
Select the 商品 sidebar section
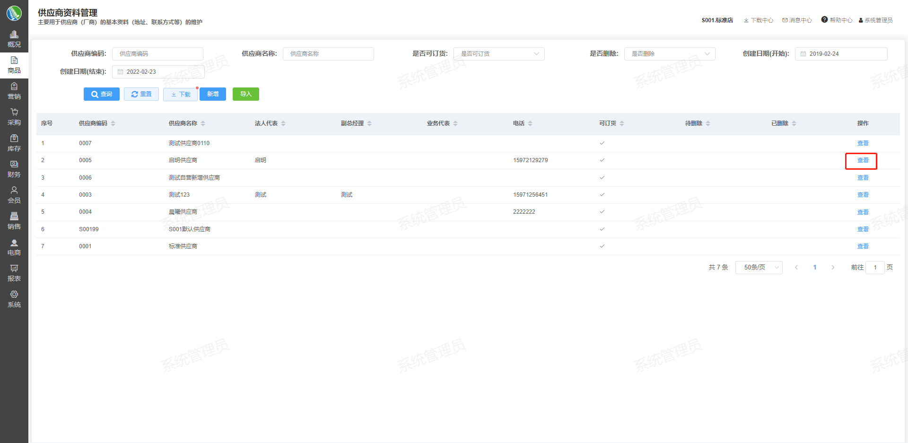click(x=14, y=65)
